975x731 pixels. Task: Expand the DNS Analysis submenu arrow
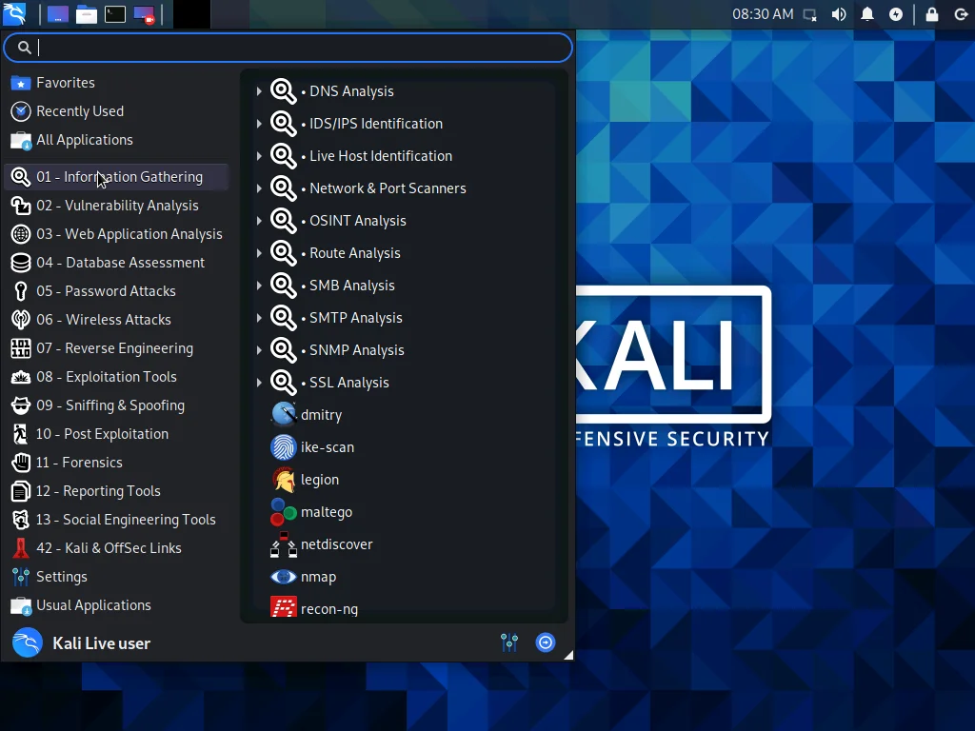pyautogui.click(x=259, y=91)
